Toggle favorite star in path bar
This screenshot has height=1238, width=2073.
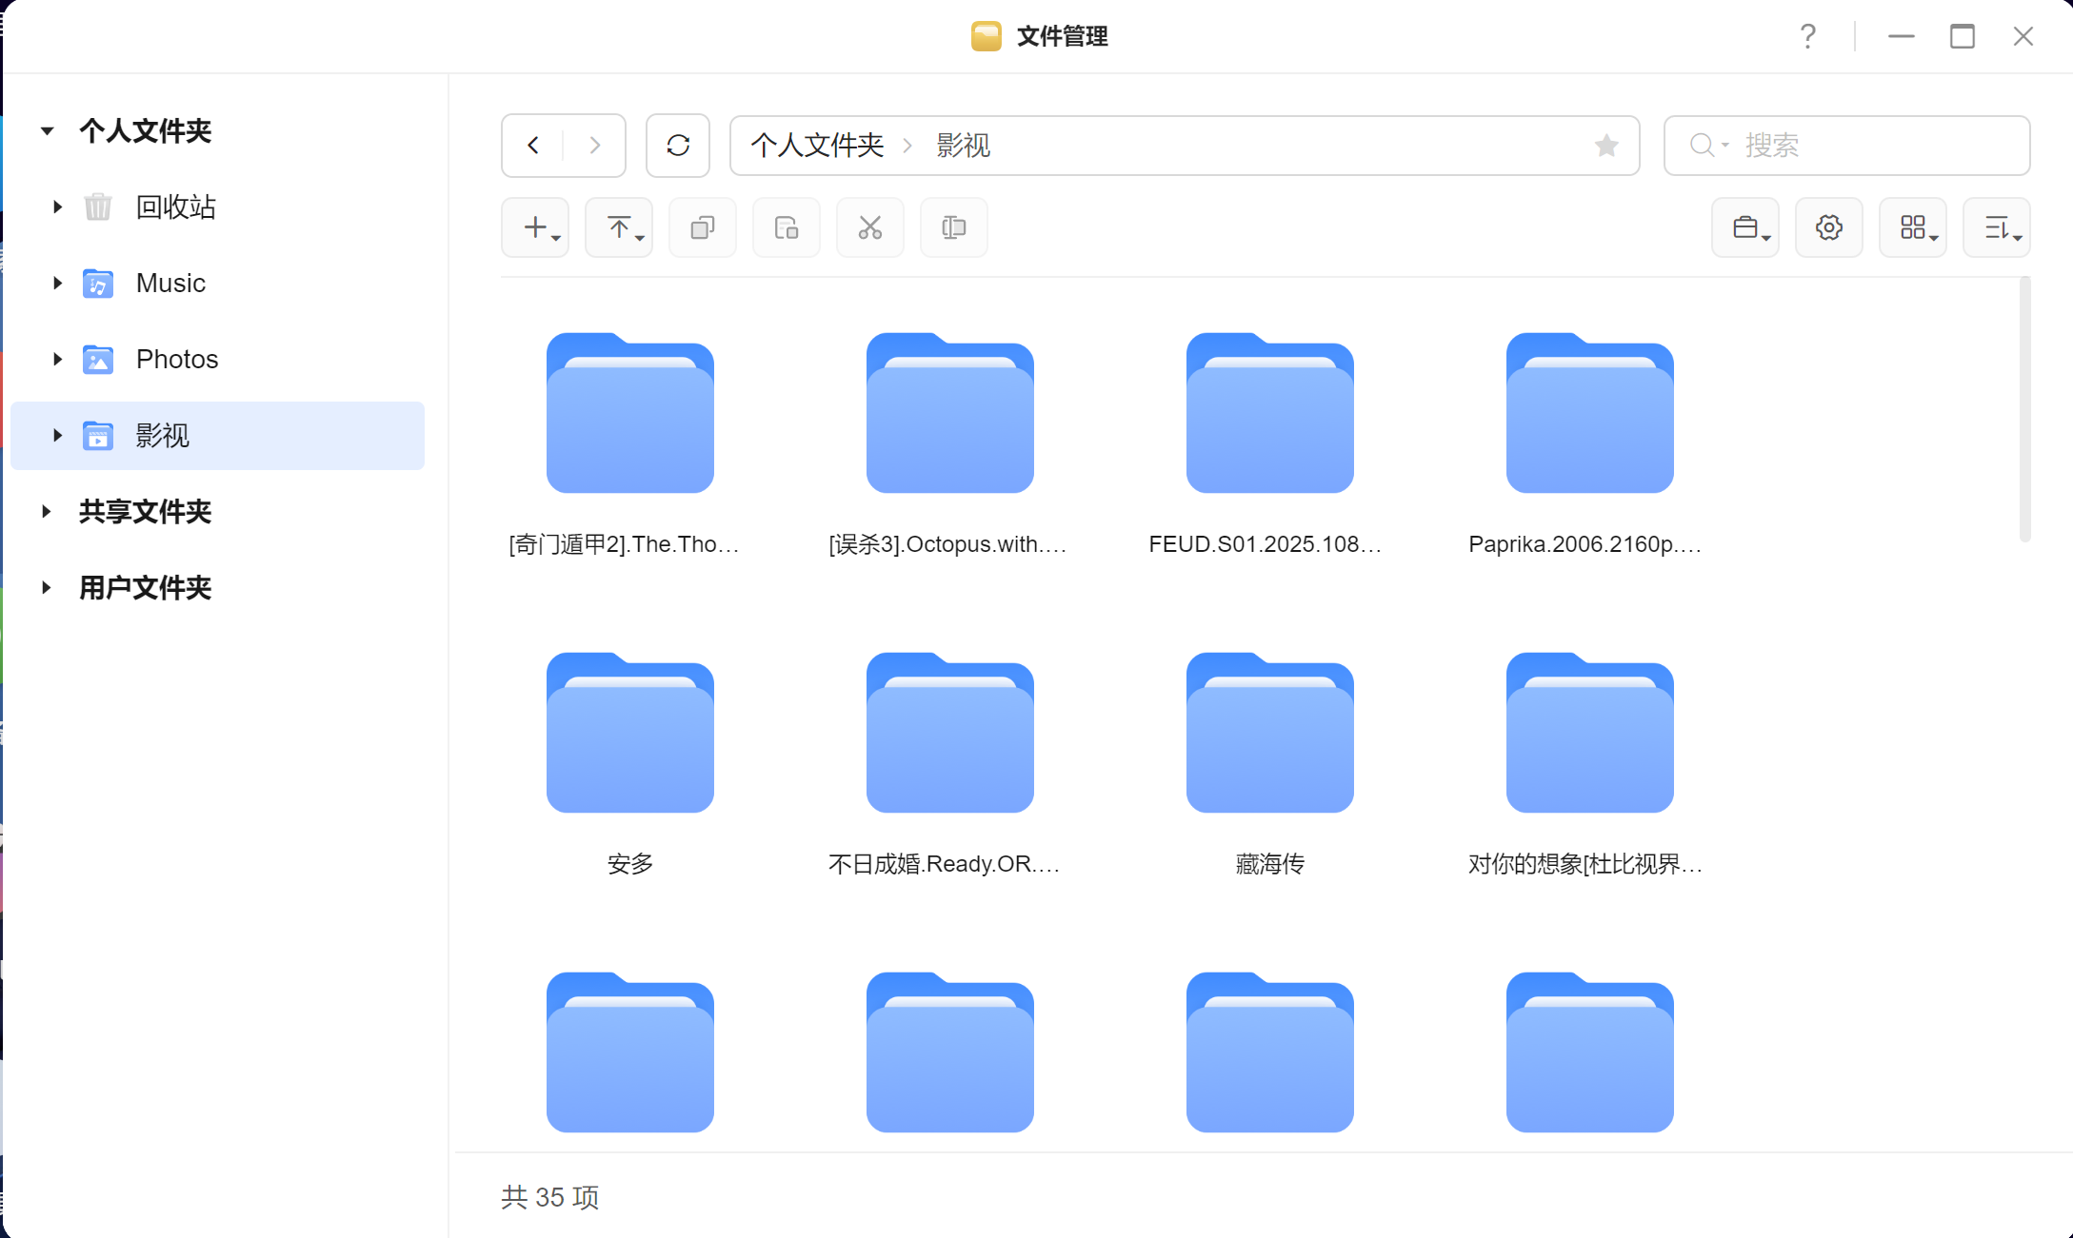point(1605,146)
